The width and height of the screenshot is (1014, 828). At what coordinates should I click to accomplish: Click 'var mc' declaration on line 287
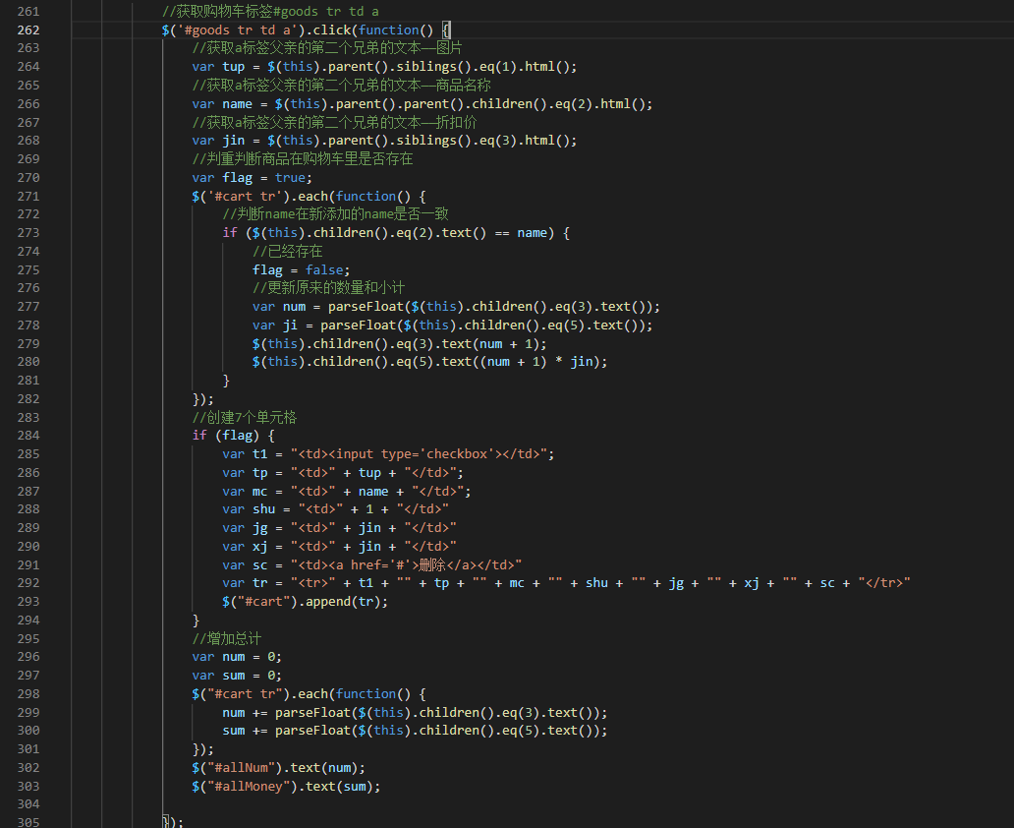(x=347, y=492)
